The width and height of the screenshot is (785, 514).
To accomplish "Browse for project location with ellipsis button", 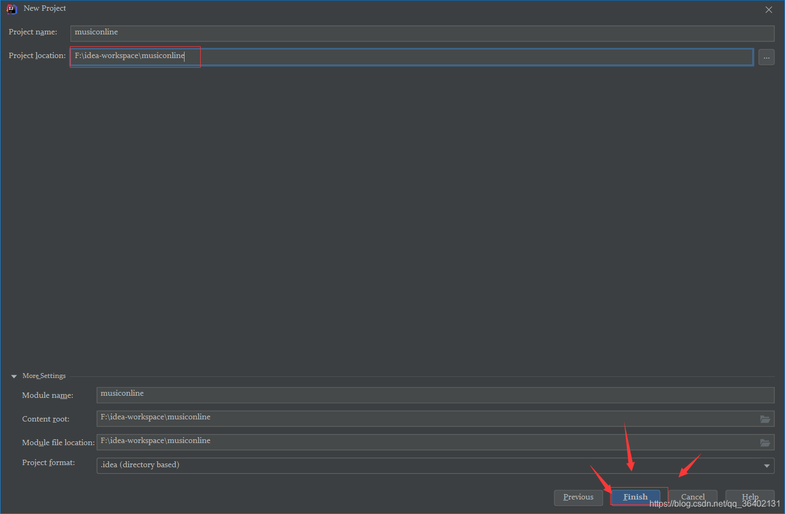I will click(x=767, y=57).
